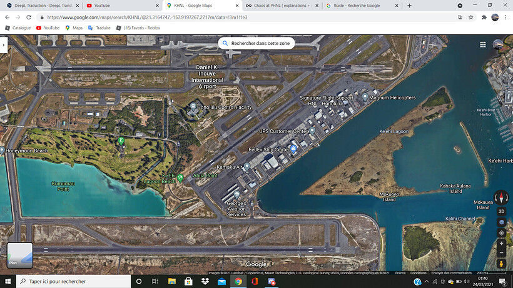Click Envoyer des commentaires link

452,273
